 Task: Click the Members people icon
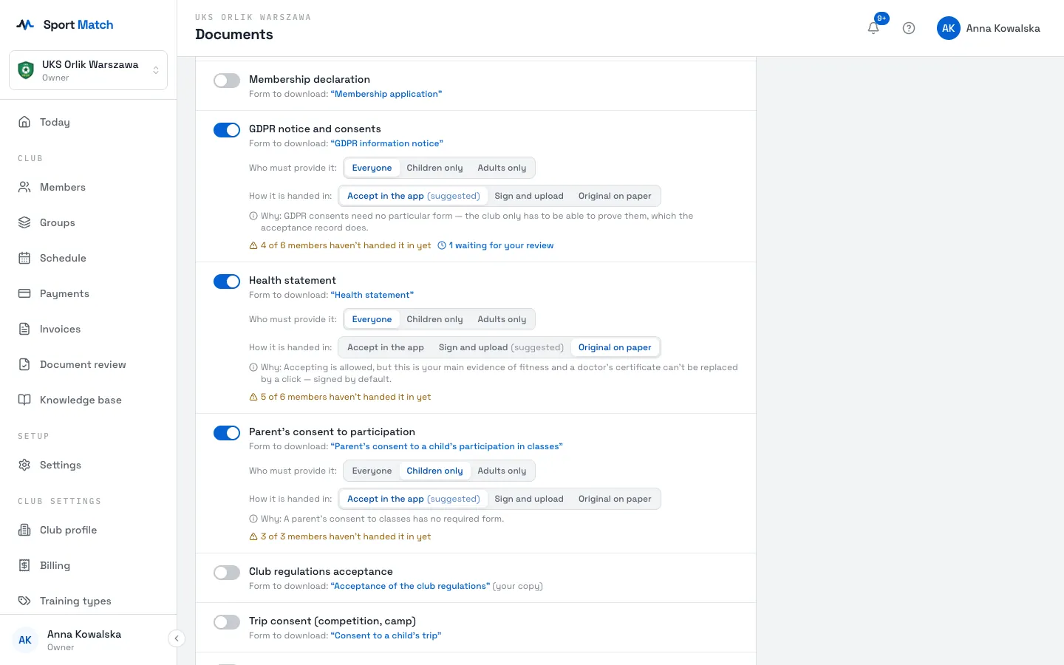click(x=24, y=187)
